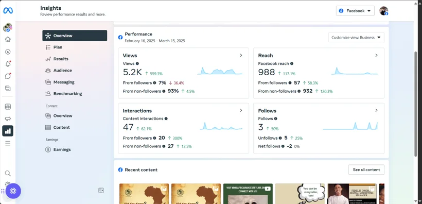Collapse the sidebar panel icon
422x204 pixels.
pos(101,191)
